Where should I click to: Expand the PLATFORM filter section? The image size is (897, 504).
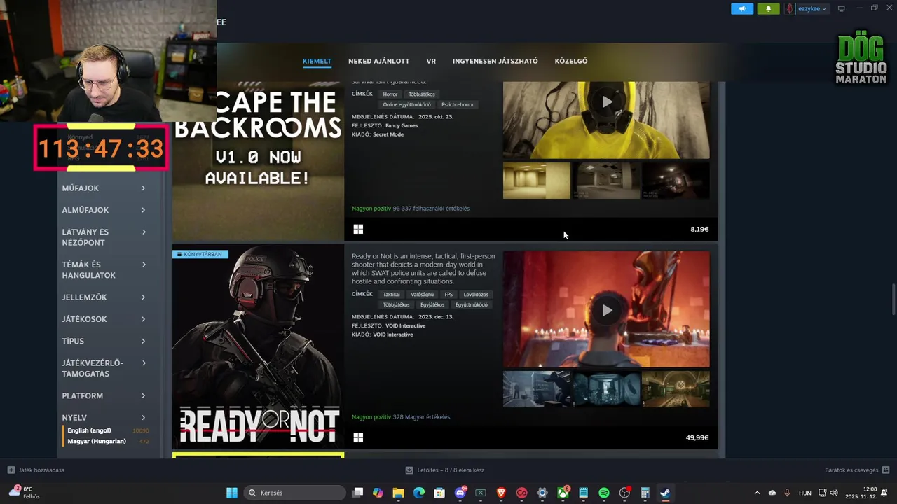pos(104,395)
